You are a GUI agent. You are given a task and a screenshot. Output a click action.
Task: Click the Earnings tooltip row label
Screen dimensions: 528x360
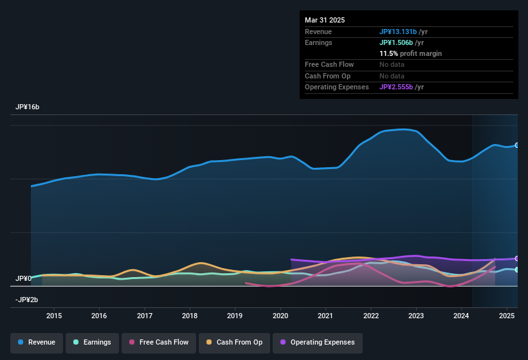click(318, 42)
